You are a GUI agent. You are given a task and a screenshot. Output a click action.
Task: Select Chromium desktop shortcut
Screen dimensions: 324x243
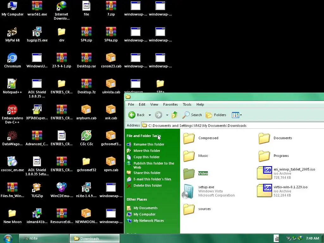point(12,60)
